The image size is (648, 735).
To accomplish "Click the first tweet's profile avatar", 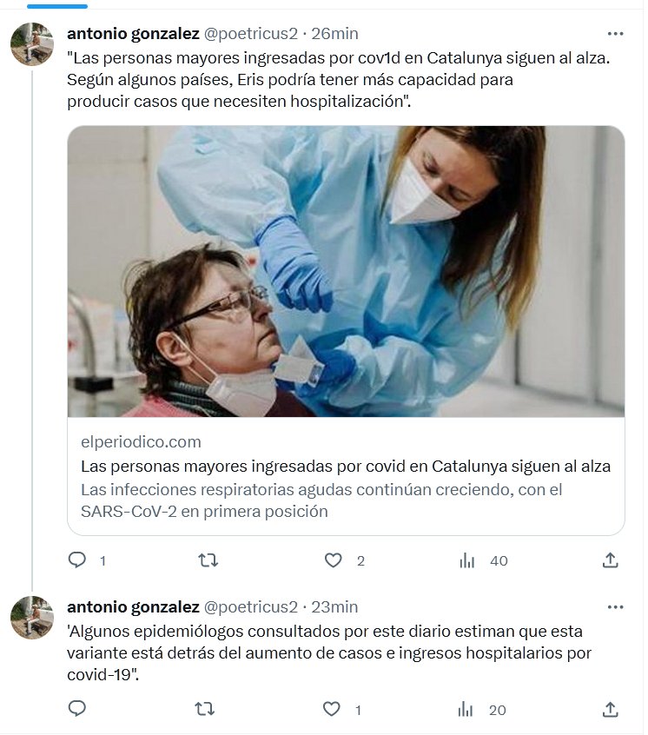I will point(32,43).
